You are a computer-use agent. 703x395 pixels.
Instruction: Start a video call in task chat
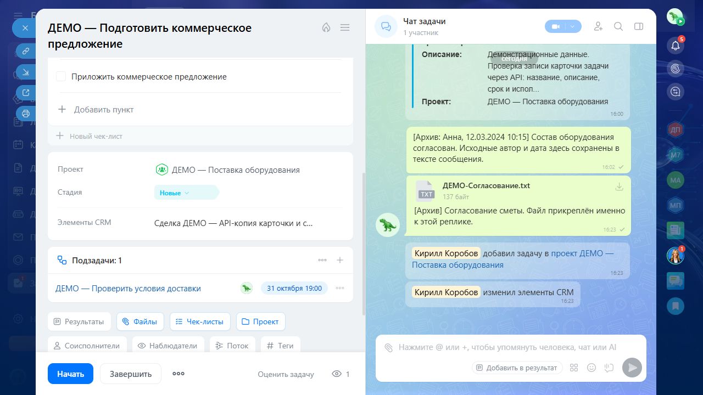(555, 26)
